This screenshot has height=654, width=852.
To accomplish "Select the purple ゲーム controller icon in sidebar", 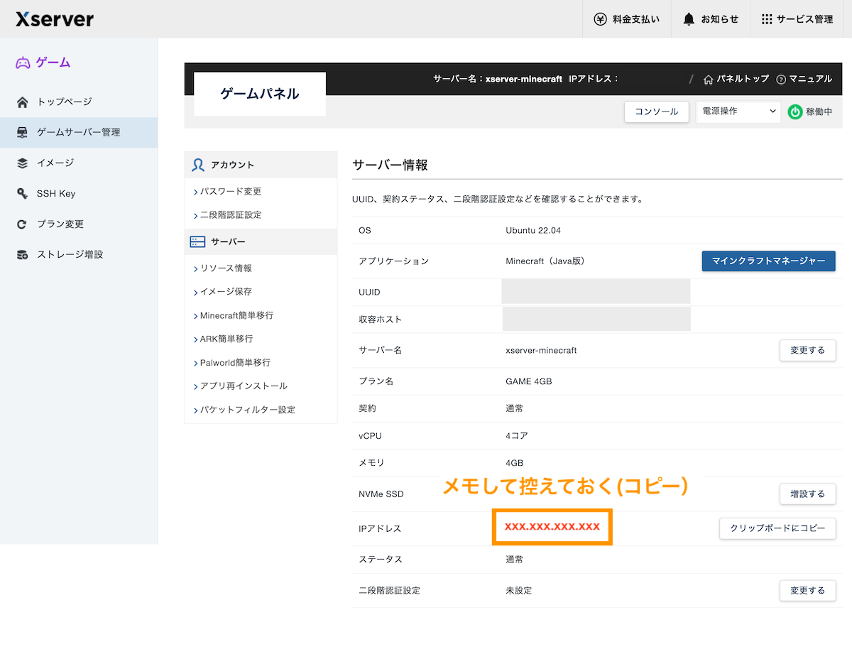I will coord(23,63).
